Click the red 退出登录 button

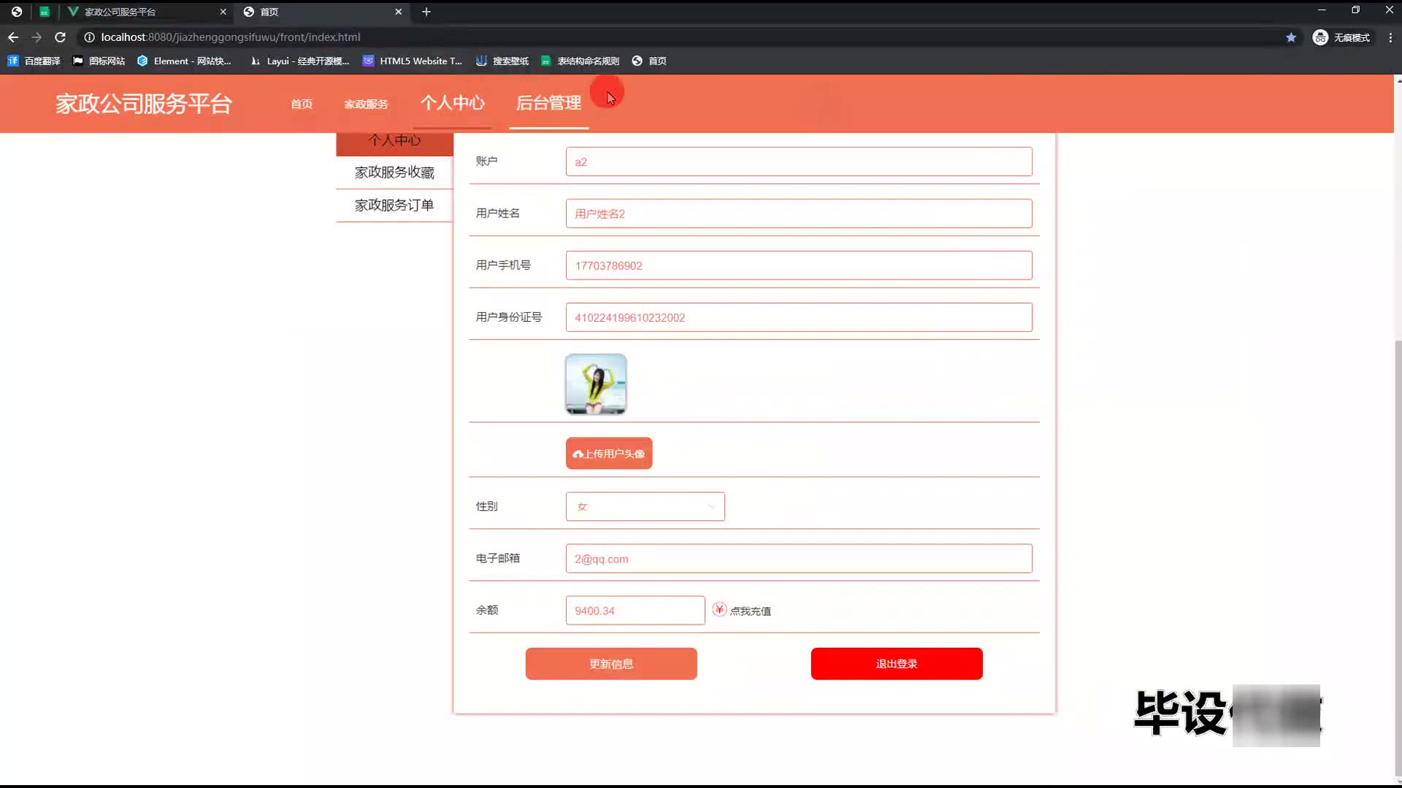897,664
